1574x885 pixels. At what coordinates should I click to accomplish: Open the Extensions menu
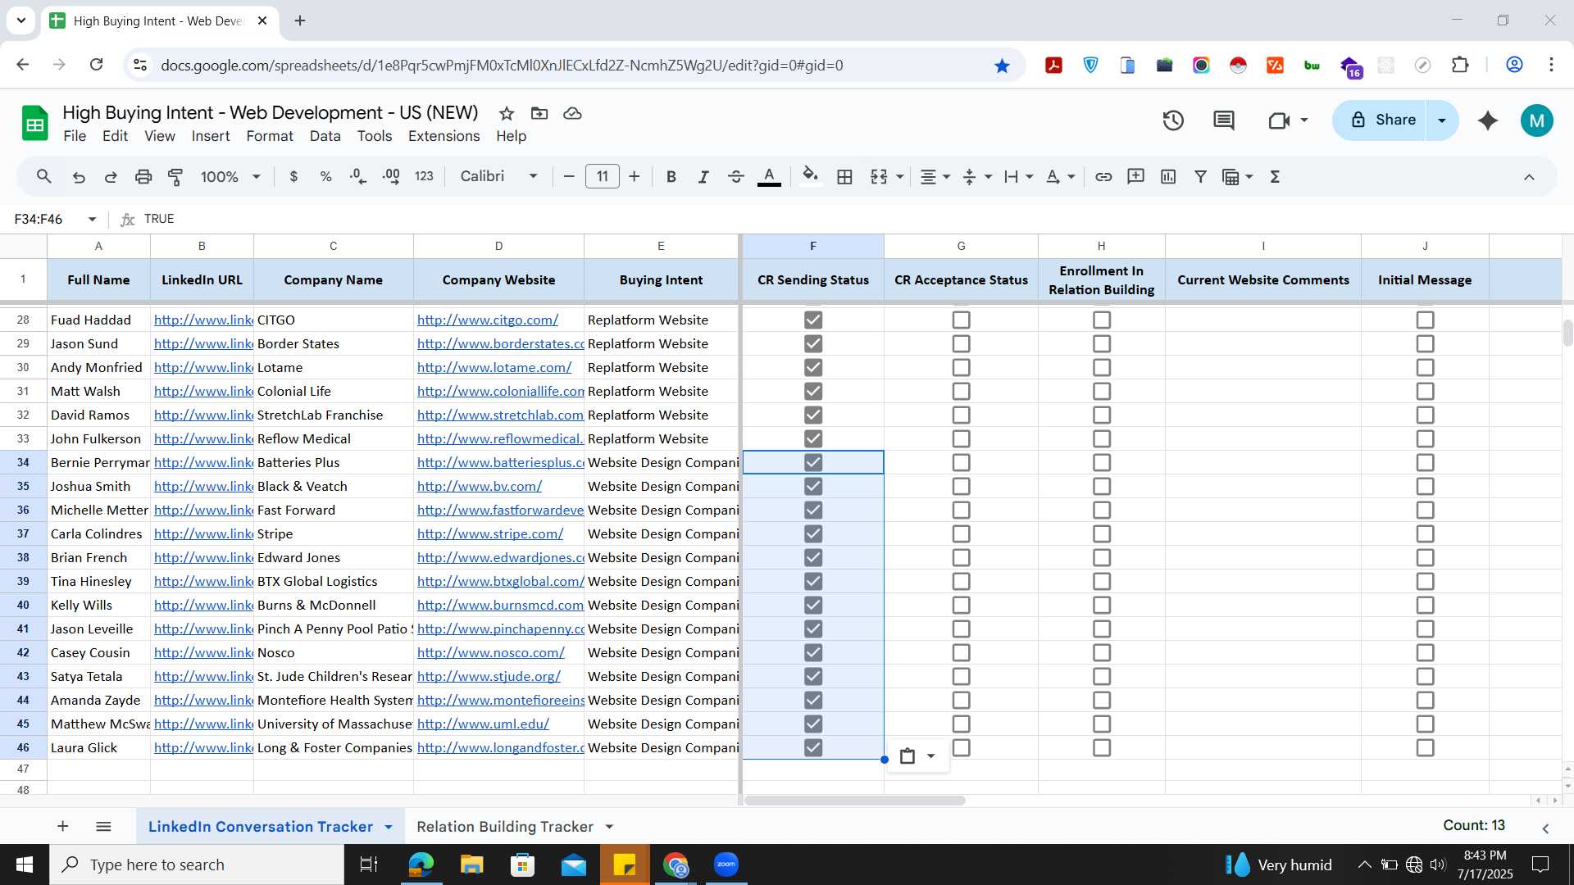[x=444, y=137]
